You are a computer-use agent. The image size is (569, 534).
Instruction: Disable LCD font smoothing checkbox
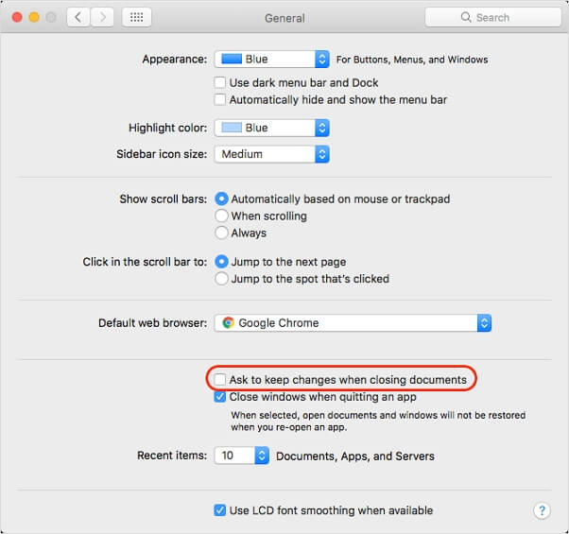click(221, 510)
